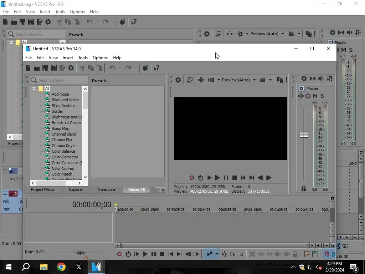The image size is (365, 274).
Task: Click Search plug-ins field in front window
Action: (x=60, y=80)
